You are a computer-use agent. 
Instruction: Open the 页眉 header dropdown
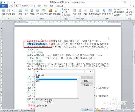[x=75, y=12]
